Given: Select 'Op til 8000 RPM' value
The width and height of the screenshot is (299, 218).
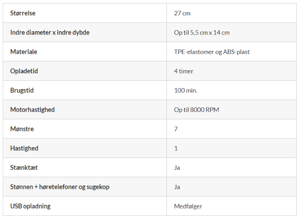Looking at the screenshot, I should tap(196, 110).
